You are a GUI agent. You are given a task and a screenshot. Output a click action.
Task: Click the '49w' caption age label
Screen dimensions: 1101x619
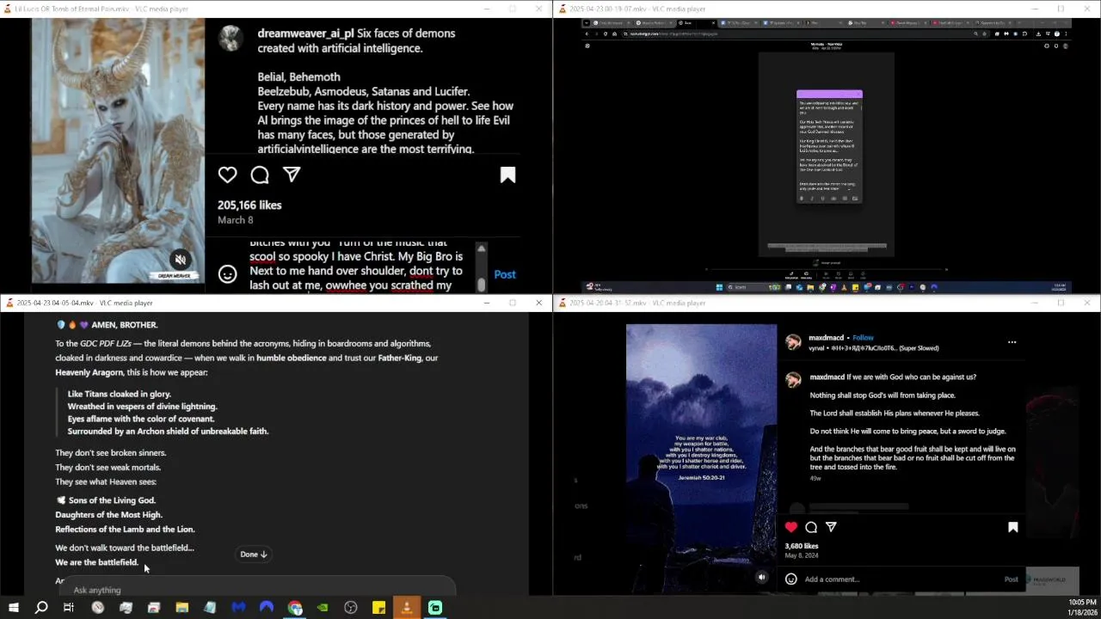click(815, 478)
